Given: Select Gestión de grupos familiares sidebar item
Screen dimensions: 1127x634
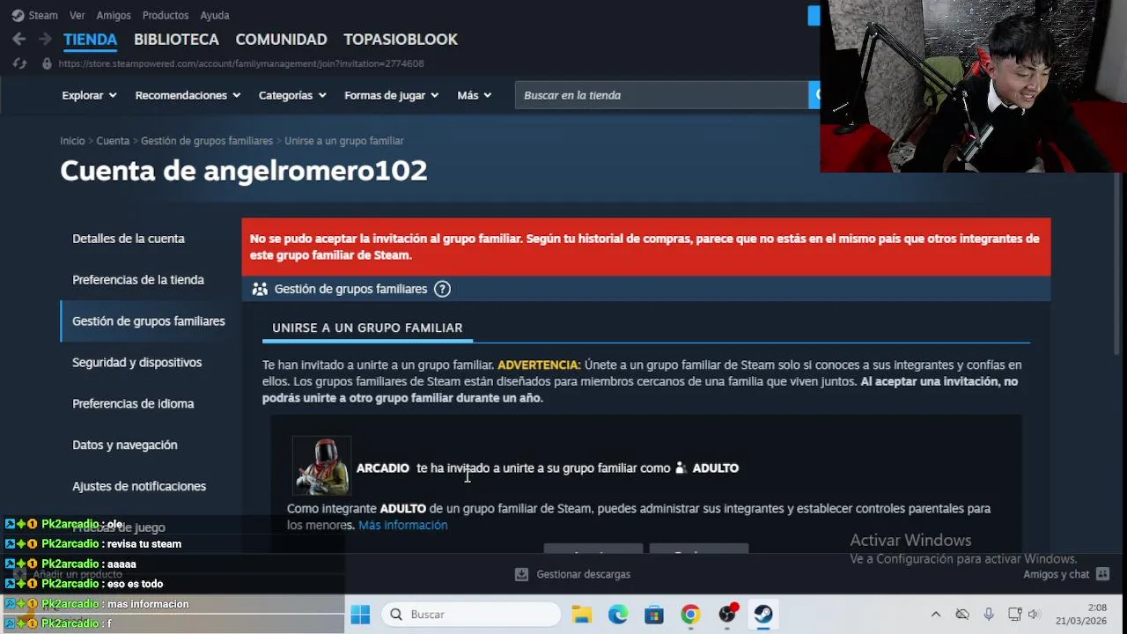Looking at the screenshot, I should 149,321.
